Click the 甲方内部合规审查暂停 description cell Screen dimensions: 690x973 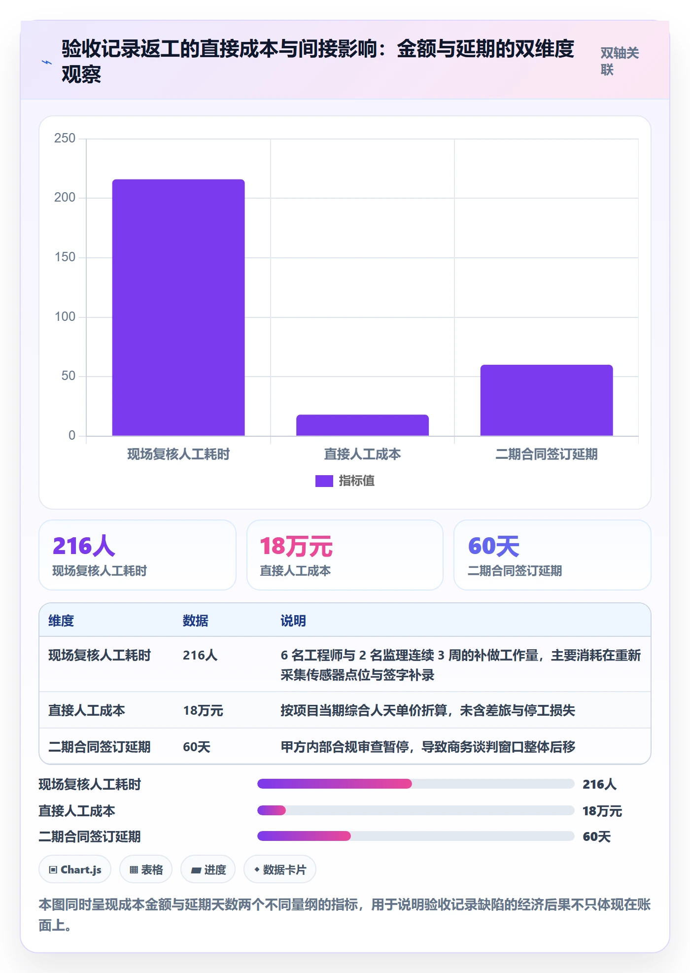click(428, 747)
